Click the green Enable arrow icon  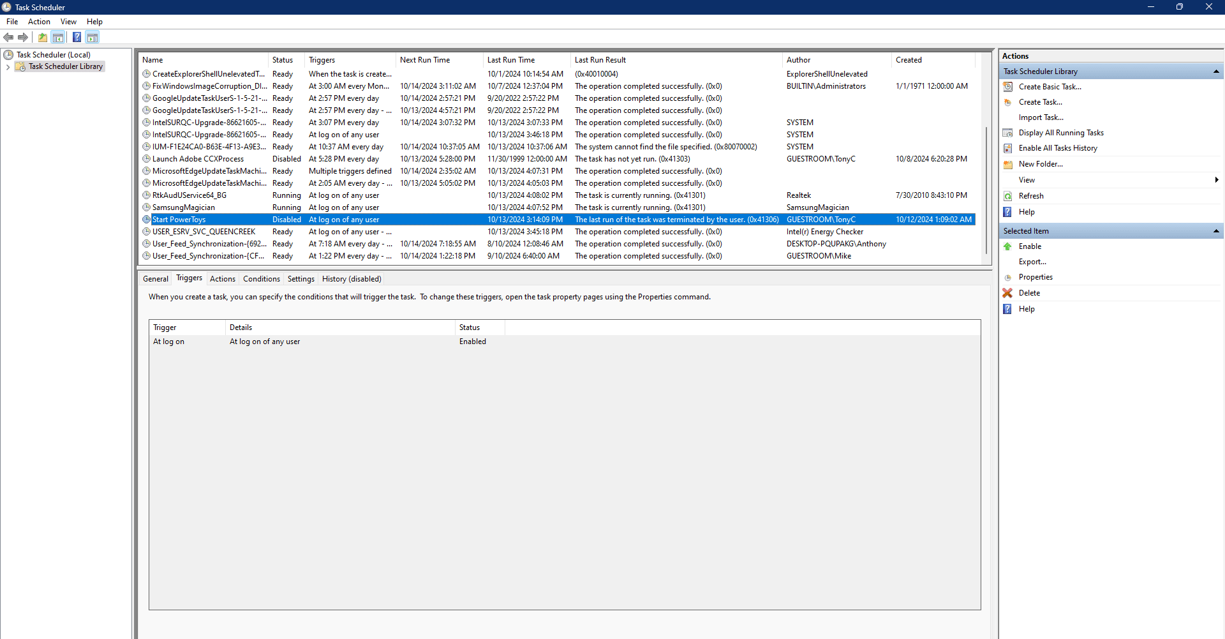pyautogui.click(x=1008, y=246)
